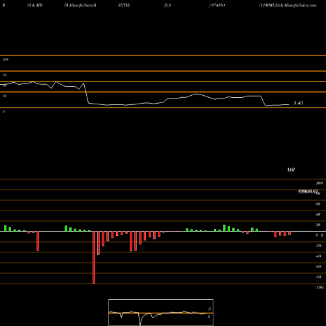The height and width of the screenshot is (326, 326).
Task: Click the (5,5 parameter text in header
Action: tap(168, 5)
